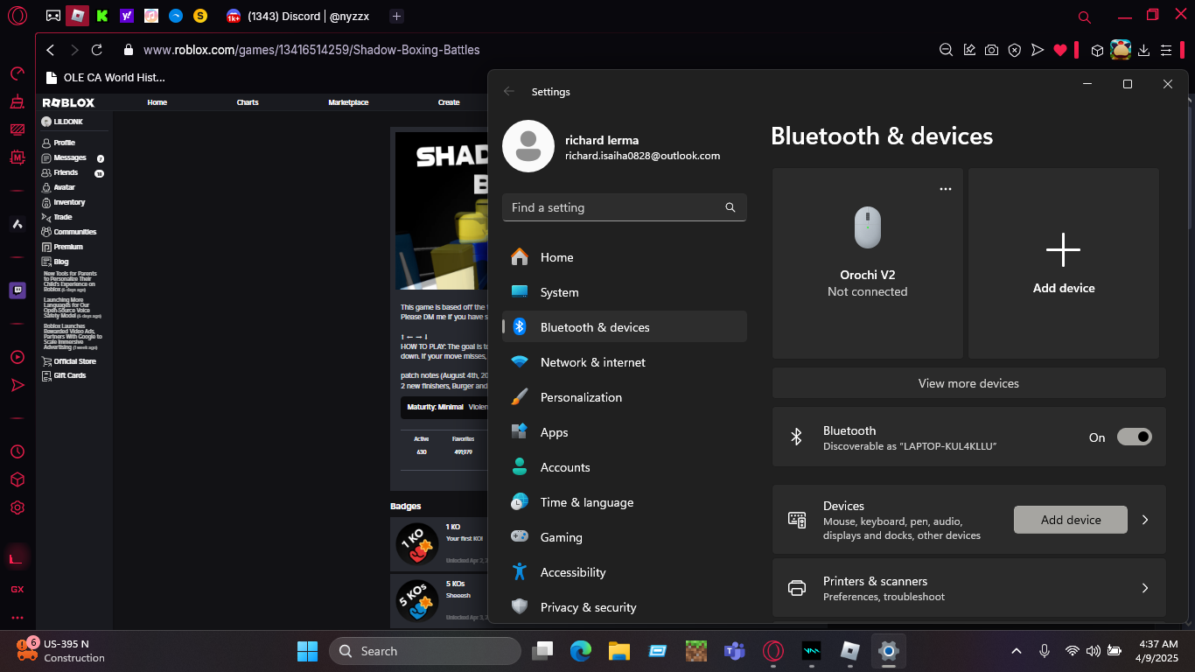Select Home in Settings sidebar
The height and width of the screenshot is (672, 1195).
click(x=625, y=257)
